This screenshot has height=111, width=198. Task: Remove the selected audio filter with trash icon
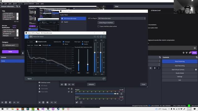click(x=66, y=84)
